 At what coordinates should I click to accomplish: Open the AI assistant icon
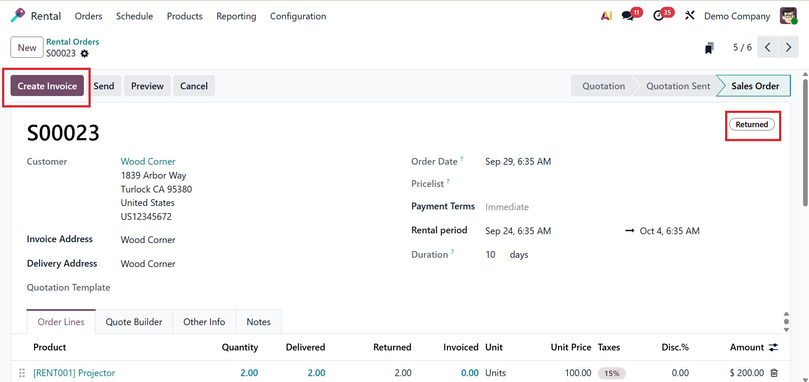point(606,16)
